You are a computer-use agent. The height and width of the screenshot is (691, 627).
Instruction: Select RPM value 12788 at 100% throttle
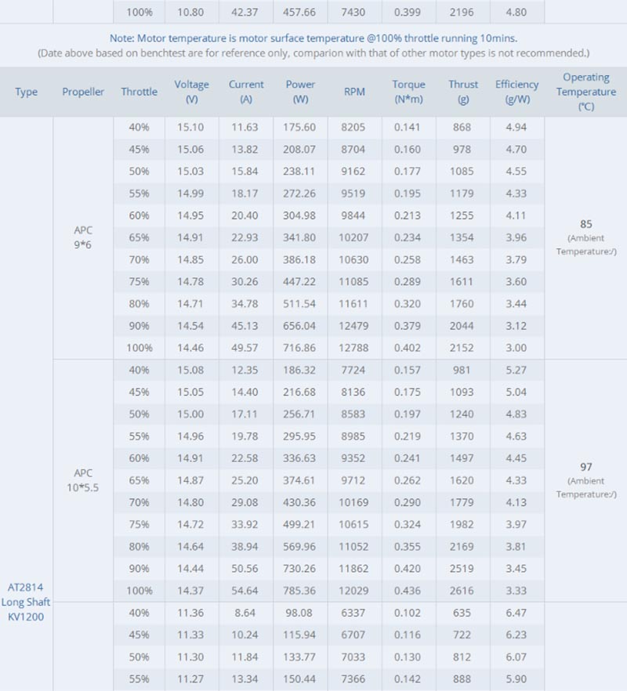click(353, 348)
